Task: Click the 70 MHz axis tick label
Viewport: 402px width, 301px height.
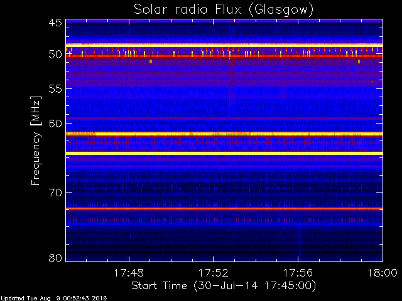Action: click(55, 193)
